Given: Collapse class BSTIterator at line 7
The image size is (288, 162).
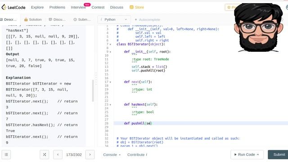Looking at the screenshot, I should (110, 45).
